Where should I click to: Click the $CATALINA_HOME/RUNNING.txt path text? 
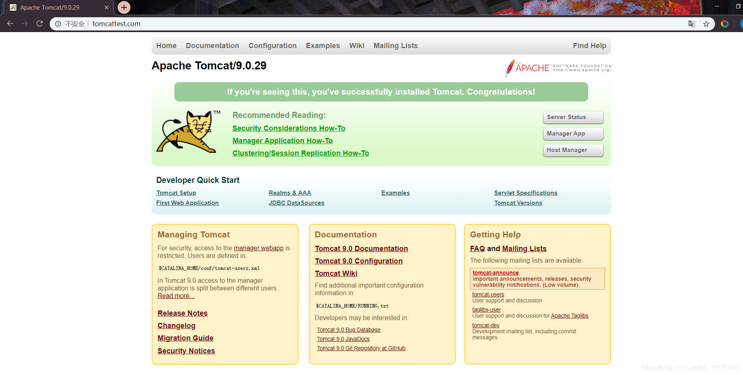click(352, 306)
